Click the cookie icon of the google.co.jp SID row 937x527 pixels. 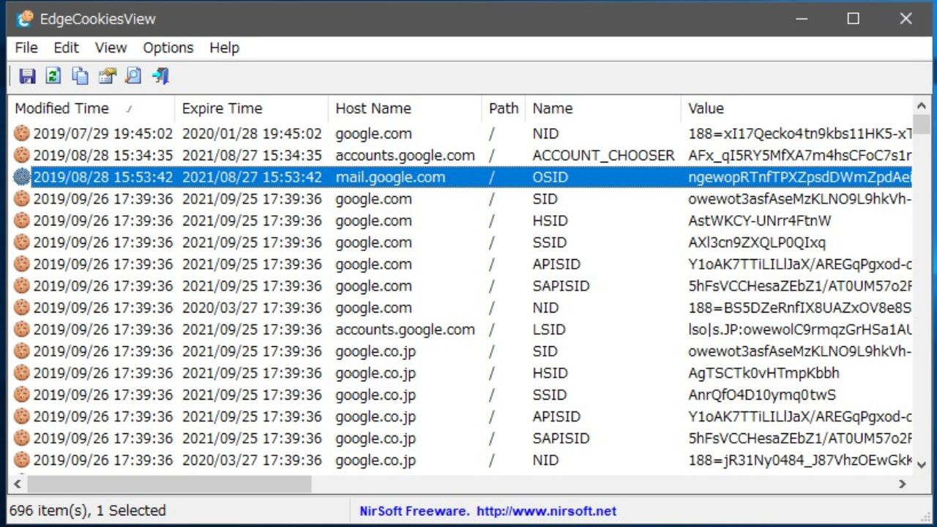click(x=22, y=351)
